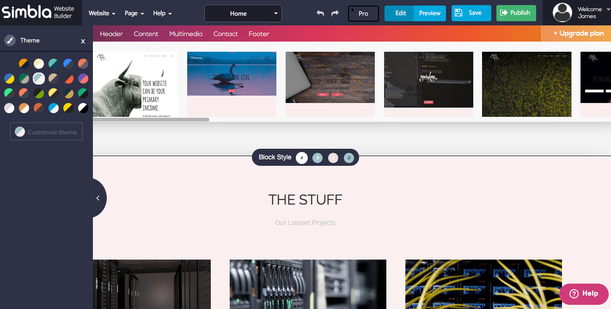
Task: Switch to the Multimedia tab
Action: pos(186,33)
